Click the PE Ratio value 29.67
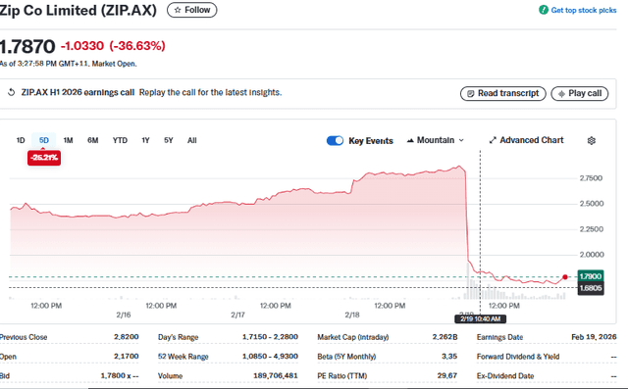Viewport: 628px width, 389px height. pos(447,376)
